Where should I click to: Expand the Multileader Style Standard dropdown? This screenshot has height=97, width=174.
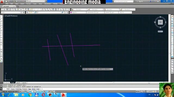point(129,10)
